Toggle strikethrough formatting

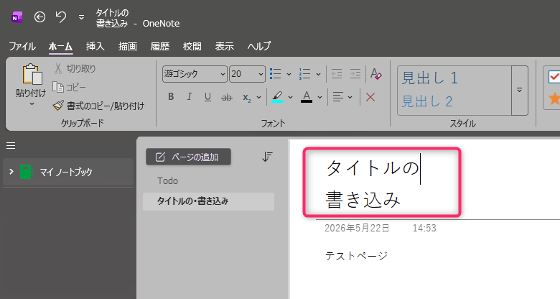click(x=227, y=97)
